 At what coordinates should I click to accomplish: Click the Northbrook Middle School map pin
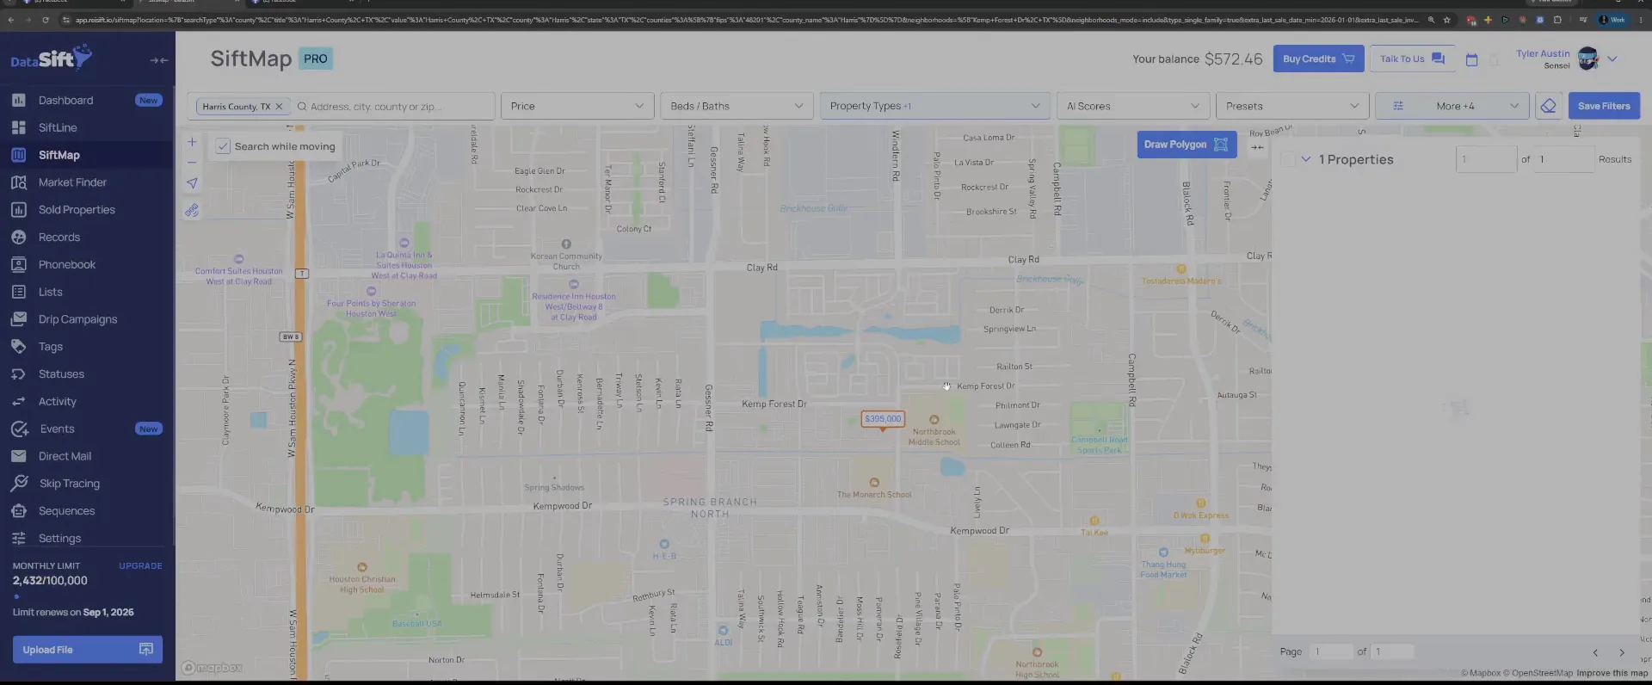[934, 420]
